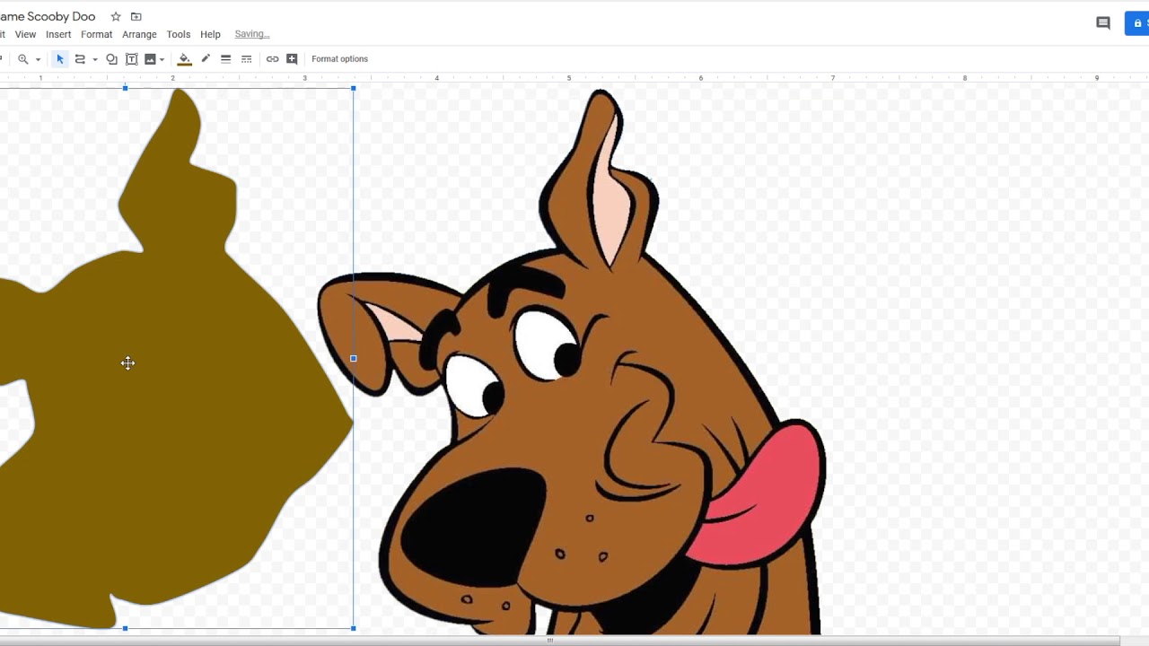The width and height of the screenshot is (1149, 646).
Task: Open the Shape tool
Action: tap(111, 59)
